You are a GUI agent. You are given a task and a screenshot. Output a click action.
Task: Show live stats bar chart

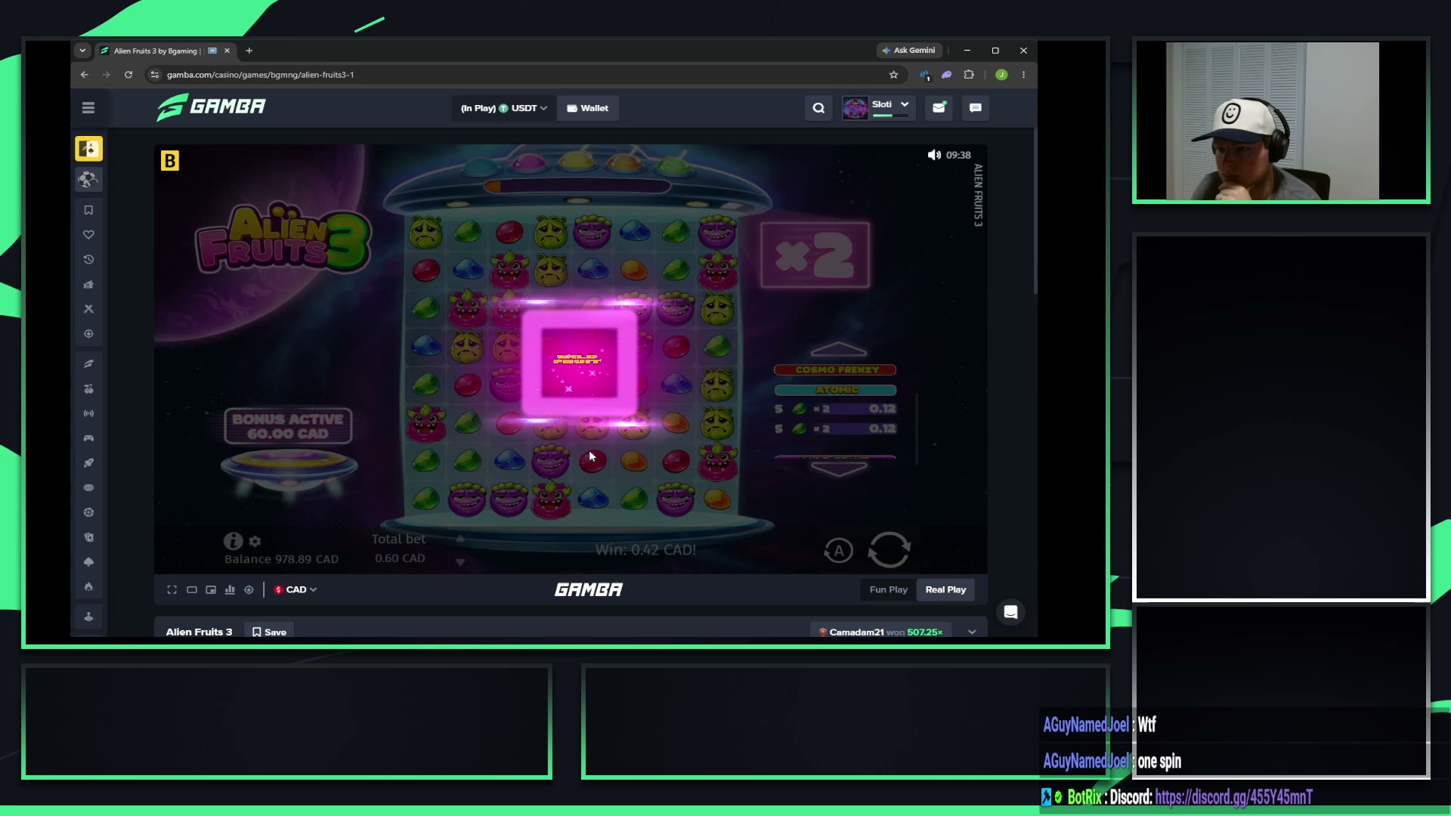click(x=230, y=589)
